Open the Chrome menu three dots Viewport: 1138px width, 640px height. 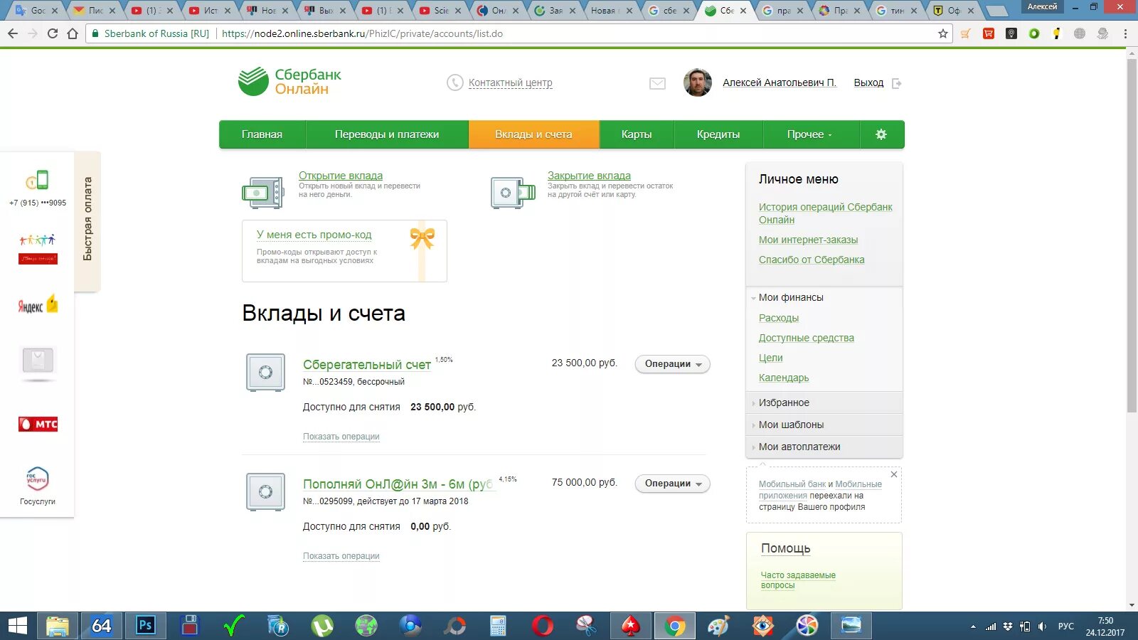coord(1125,33)
